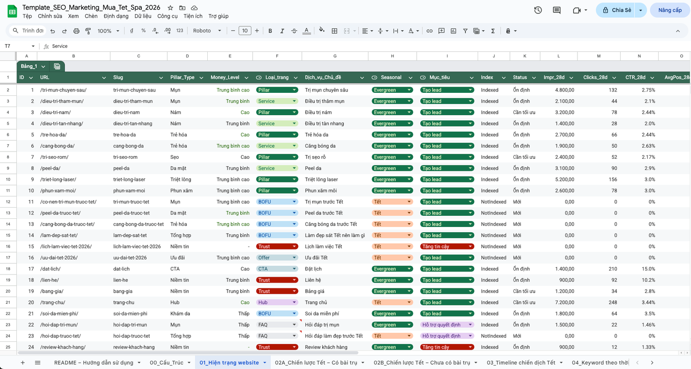This screenshot has height=369, width=691.
Task: Open the Roboto font dropdown
Action: pos(207,31)
